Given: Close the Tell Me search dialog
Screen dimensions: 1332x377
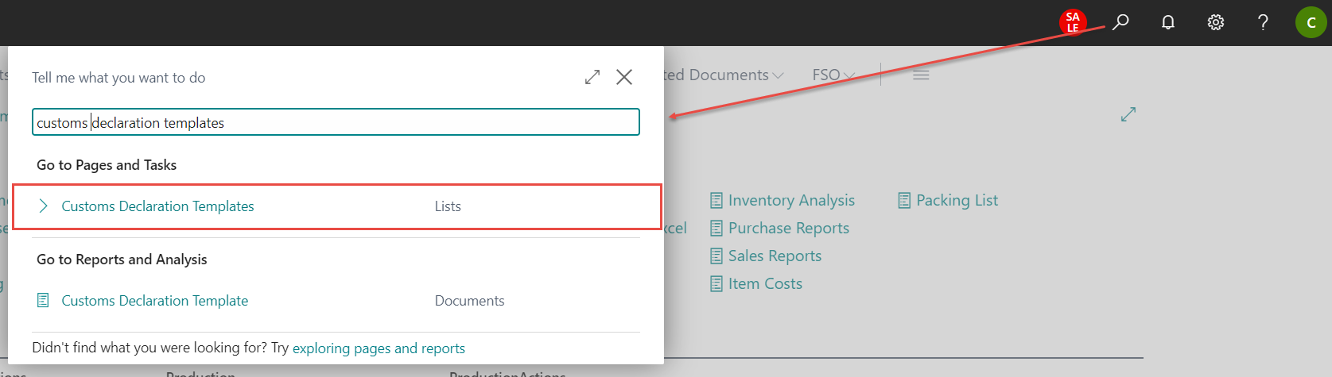Looking at the screenshot, I should point(624,77).
